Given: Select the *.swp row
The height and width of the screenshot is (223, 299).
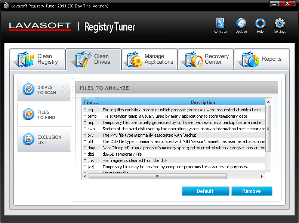Looking at the screenshot, I should pos(174,129).
